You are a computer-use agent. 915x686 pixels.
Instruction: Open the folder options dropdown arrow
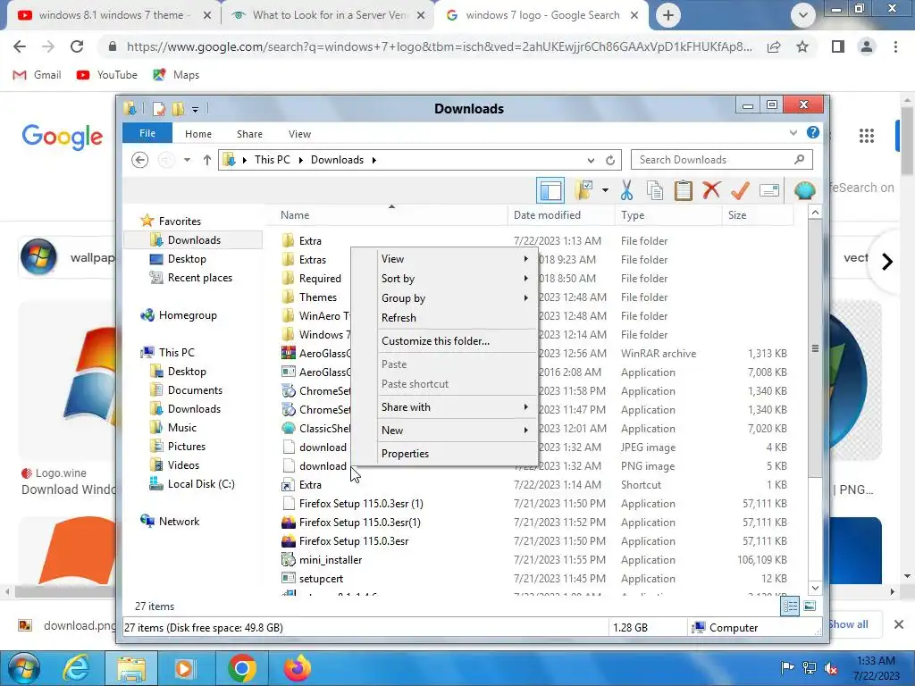[605, 190]
